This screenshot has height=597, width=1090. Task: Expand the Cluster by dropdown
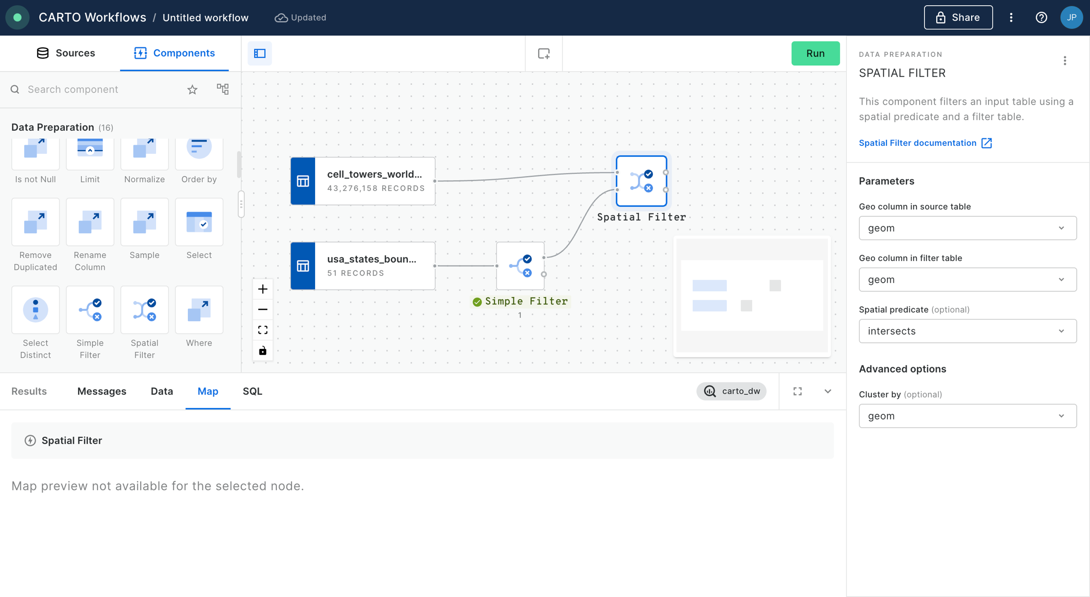pyautogui.click(x=967, y=416)
